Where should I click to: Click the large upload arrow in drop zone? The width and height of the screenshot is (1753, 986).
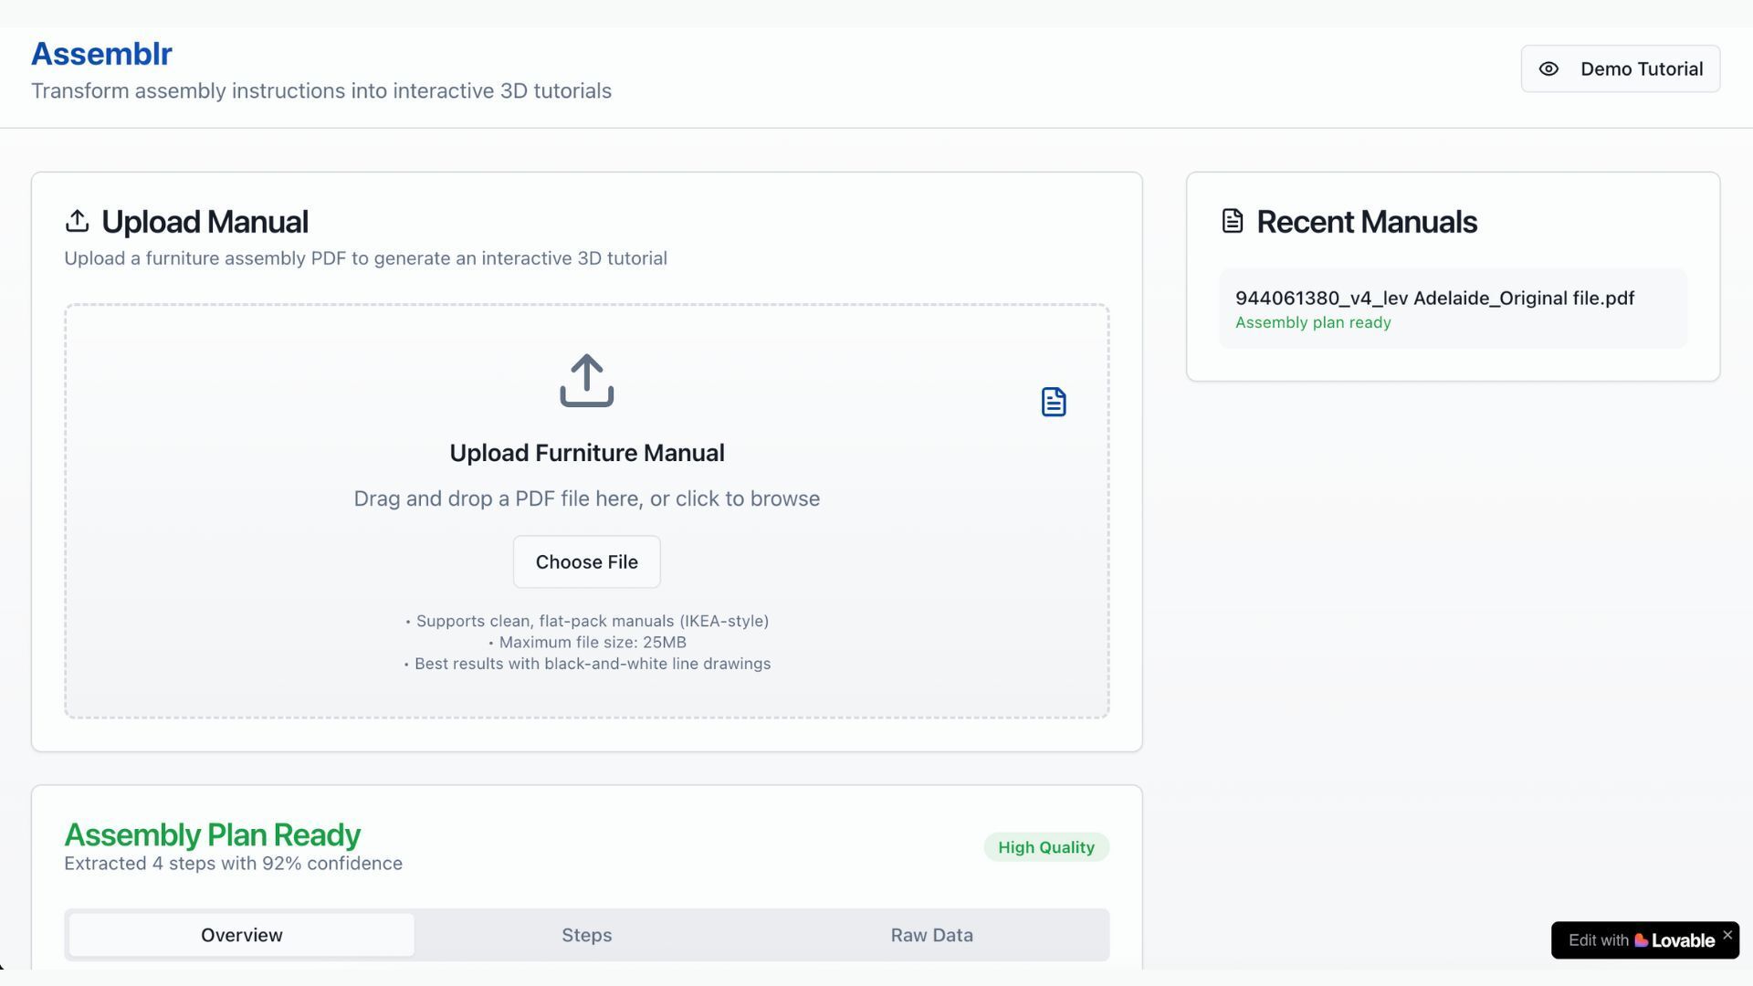pos(586,381)
